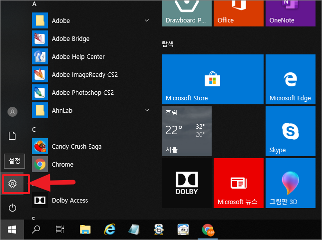Open the Documents icon in the sidebar
322x240 pixels.
pos(12,136)
